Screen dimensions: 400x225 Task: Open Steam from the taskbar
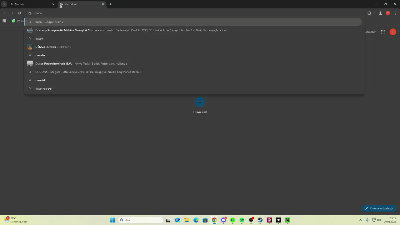pos(260,220)
